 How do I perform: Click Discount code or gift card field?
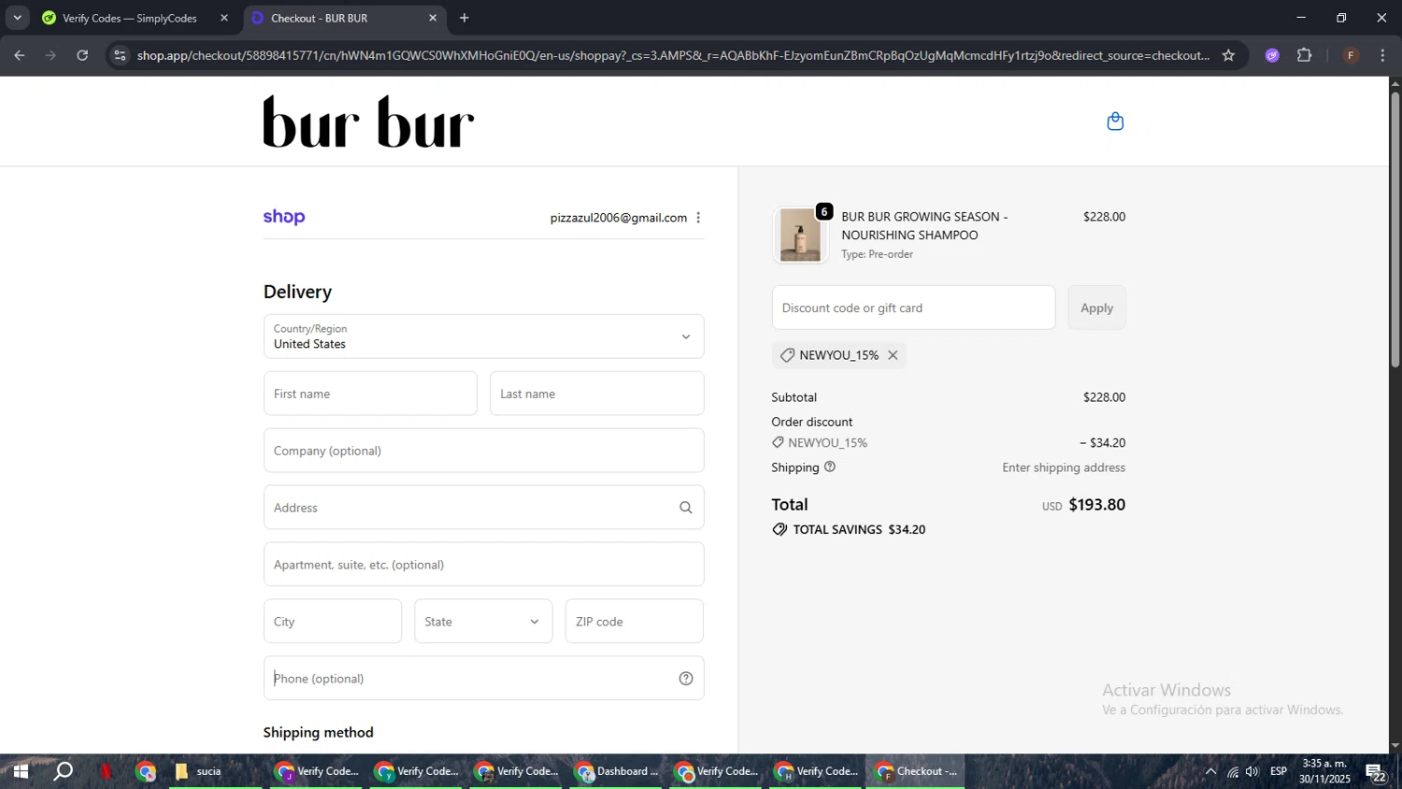tap(913, 308)
